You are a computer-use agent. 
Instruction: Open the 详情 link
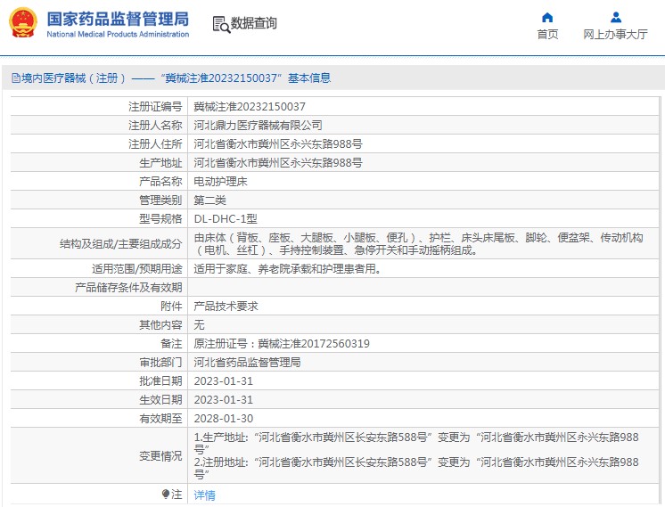click(x=204, y=495)
